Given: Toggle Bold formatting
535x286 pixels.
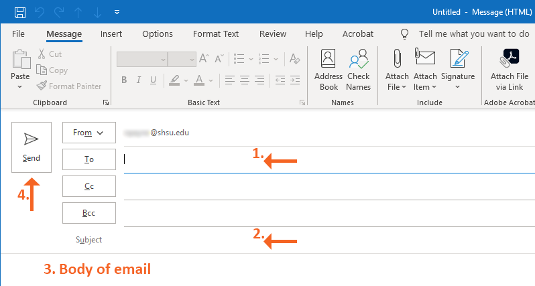Looking at the screenshot, I should (124, 80).
